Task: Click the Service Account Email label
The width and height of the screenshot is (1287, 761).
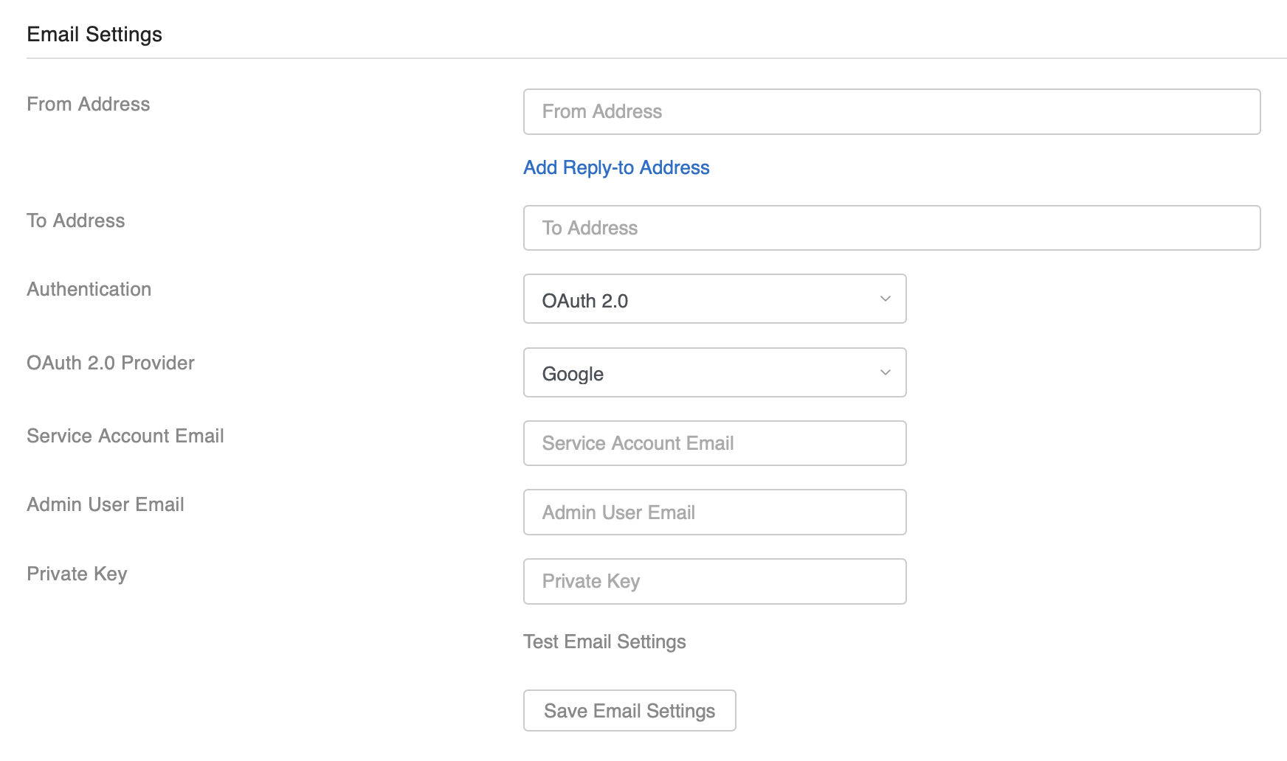Action: [125, 436]
